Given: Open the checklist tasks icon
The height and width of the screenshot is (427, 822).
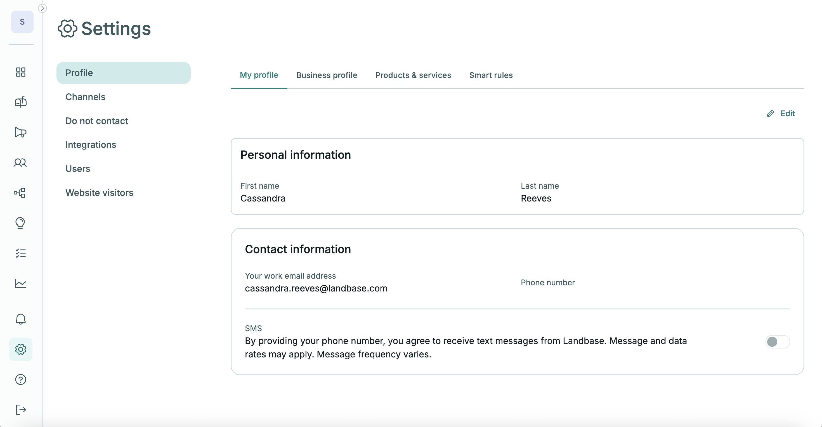Looking at the screenshot, I should (x=20, y=253).
